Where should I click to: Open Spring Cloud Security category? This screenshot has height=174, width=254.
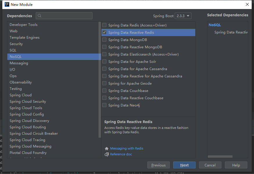pyautogui.click(x=53, y=102)
